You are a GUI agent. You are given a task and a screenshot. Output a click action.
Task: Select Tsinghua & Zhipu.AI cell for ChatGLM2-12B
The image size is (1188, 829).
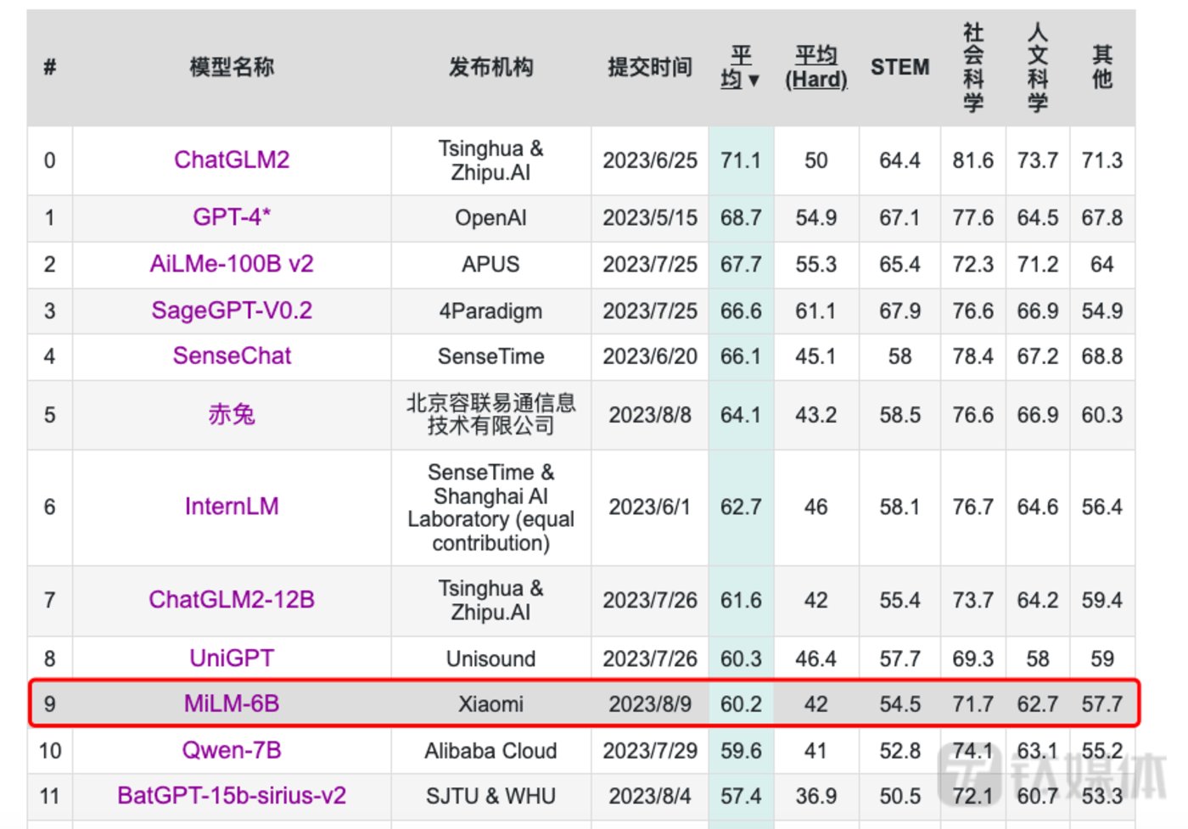(x=490, y=600)
